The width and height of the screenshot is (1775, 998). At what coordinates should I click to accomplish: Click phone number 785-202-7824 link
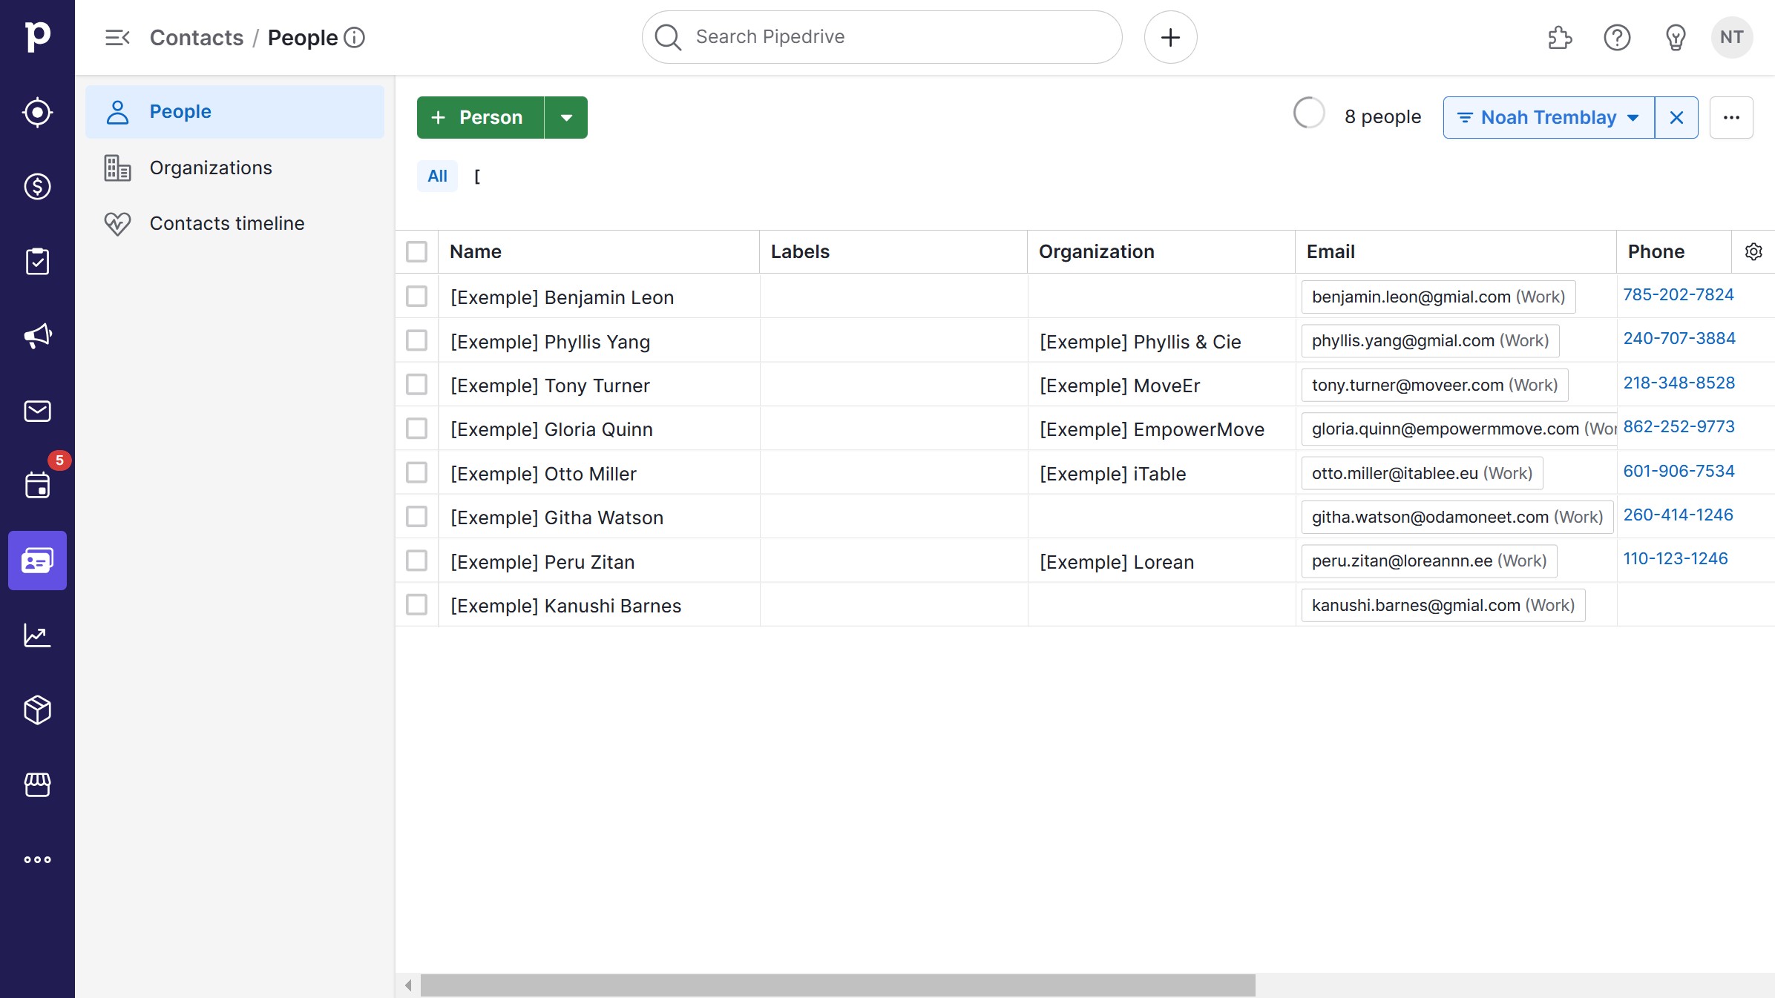click(x=1678, y=294)
